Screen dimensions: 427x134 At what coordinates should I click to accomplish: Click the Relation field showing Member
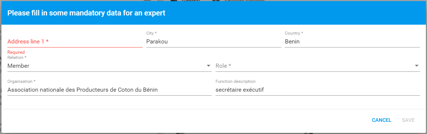[x=109, y=66]
